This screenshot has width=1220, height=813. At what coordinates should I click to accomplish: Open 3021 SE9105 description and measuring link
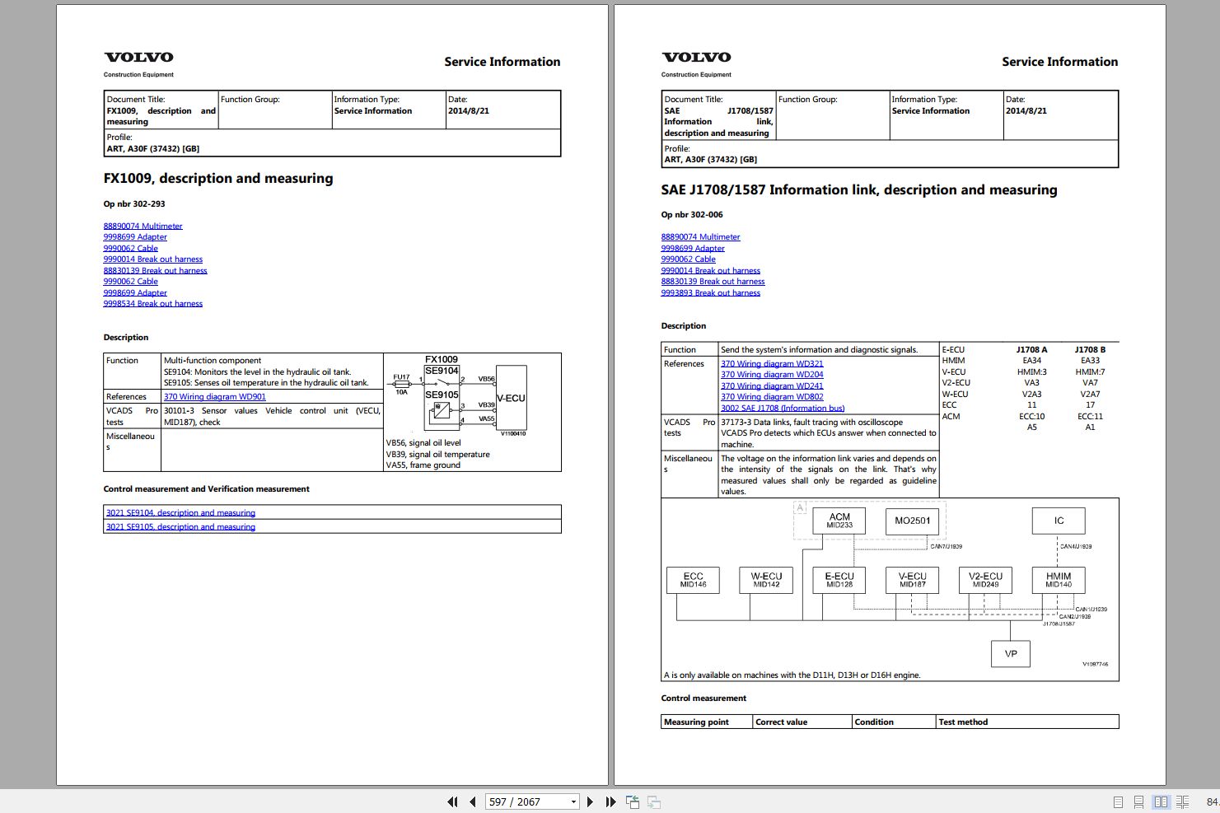coord(180,527)
